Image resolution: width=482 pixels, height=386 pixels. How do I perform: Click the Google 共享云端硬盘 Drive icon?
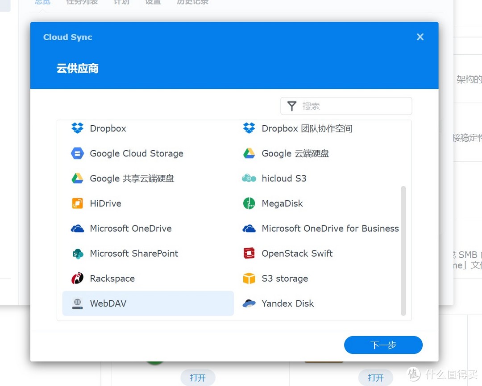[x=77, y=178]
